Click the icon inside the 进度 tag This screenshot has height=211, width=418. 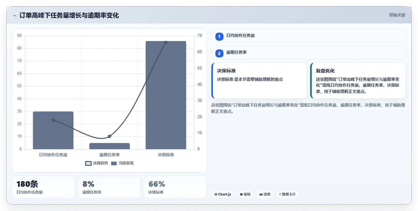pyautogui.click(x=261, y=195)
